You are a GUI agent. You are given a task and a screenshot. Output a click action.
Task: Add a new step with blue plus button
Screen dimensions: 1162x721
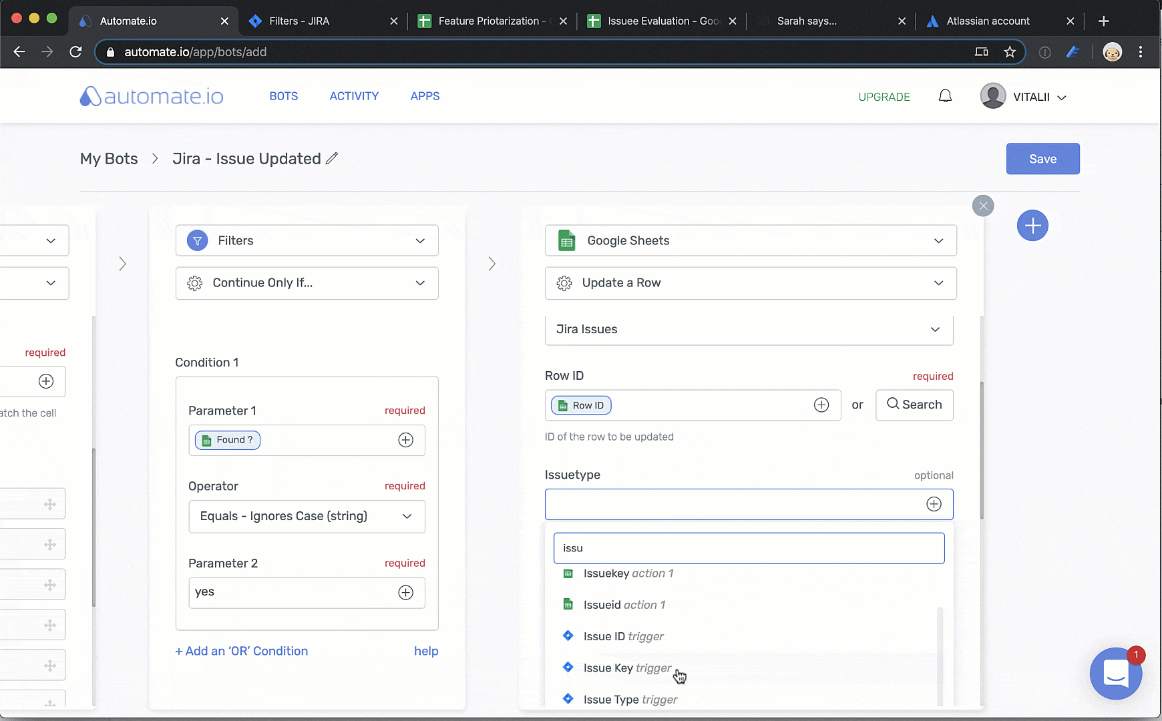point(1032,226)
